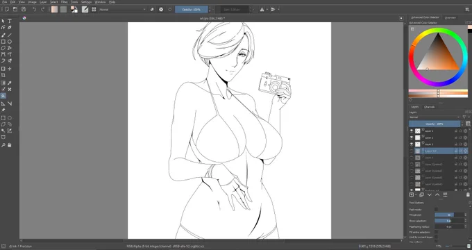Check Limit to current layer option
The height and width of the screenshot is (250, 472).
436,237
